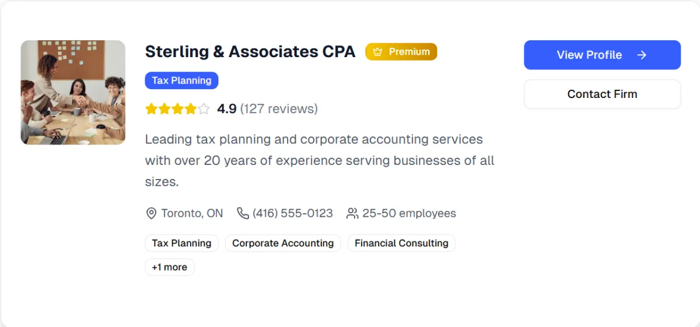Screen dimensions: 700x327
Task: Click the Premium badge label
Action: (x=409, y=52)
